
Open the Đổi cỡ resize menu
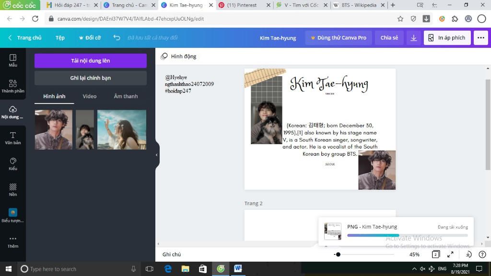point(90,37)
